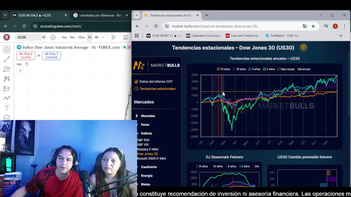Screen dimensions: 351x197
Task: Select the text annotation tool
Action: click(x=7, y=108)
